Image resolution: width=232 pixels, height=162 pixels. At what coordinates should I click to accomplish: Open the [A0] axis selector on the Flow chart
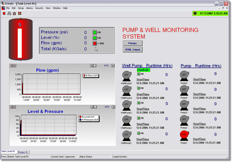pos(107,65)
